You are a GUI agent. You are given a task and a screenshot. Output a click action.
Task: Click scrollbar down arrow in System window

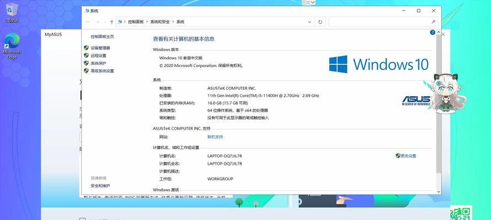tap(439, 192)
